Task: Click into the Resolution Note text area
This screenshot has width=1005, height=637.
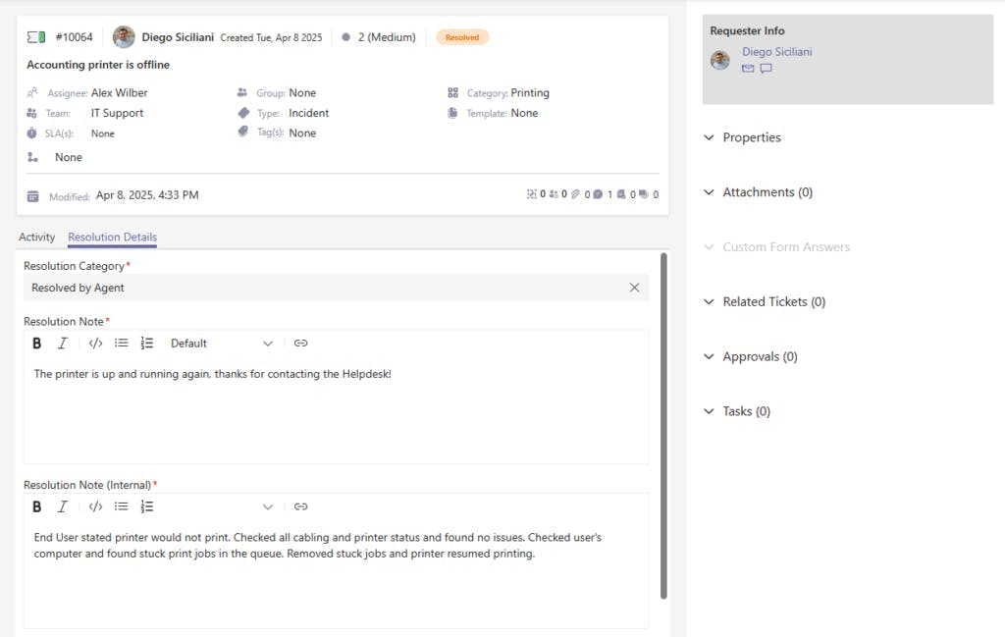Action: tap(336, 410)
